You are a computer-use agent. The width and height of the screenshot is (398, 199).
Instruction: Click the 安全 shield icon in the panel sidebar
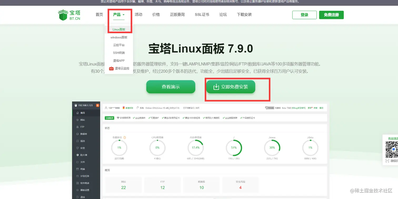click(77, 148)
